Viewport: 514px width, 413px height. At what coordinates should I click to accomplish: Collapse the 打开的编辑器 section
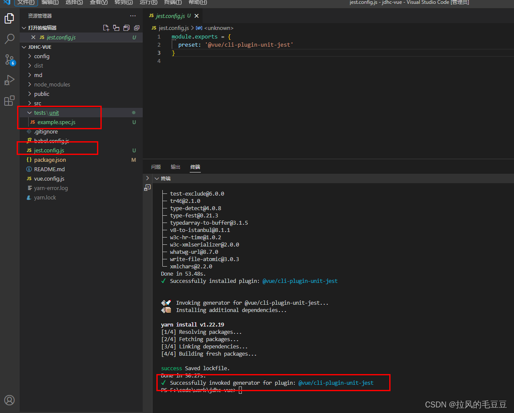(x=24, y=28)
